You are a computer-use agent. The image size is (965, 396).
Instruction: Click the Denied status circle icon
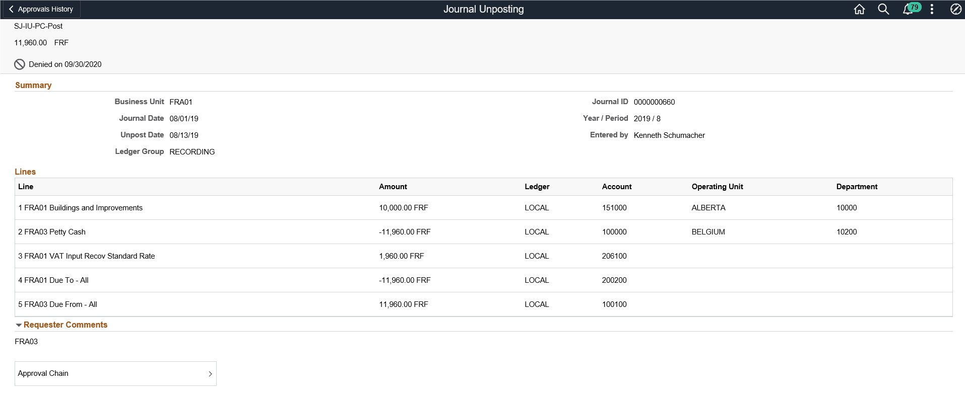[x=20, y=64]
